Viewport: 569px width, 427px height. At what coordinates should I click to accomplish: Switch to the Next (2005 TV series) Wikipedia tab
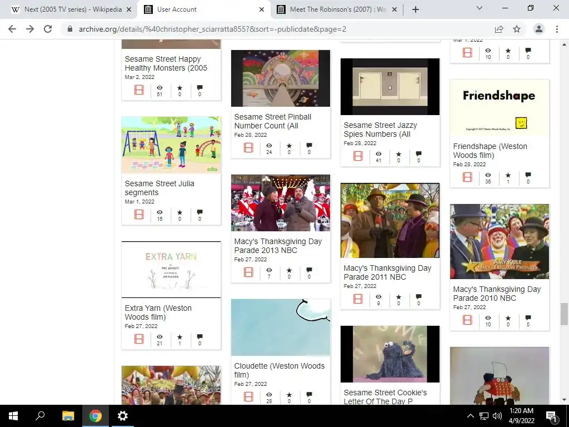pos(73,9)
